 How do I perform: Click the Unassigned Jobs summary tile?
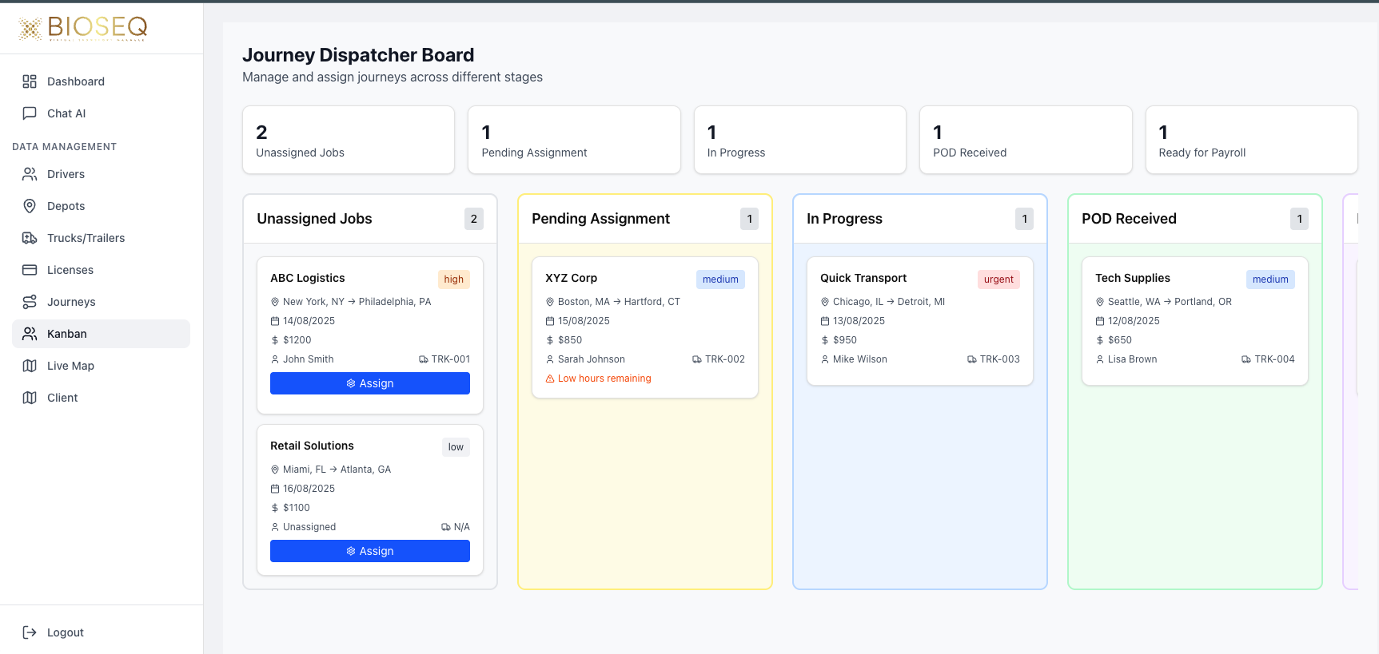(x=349, y=140)
